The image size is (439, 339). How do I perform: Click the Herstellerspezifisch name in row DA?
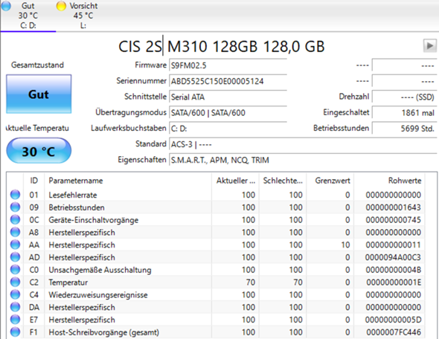pos(82,307)
